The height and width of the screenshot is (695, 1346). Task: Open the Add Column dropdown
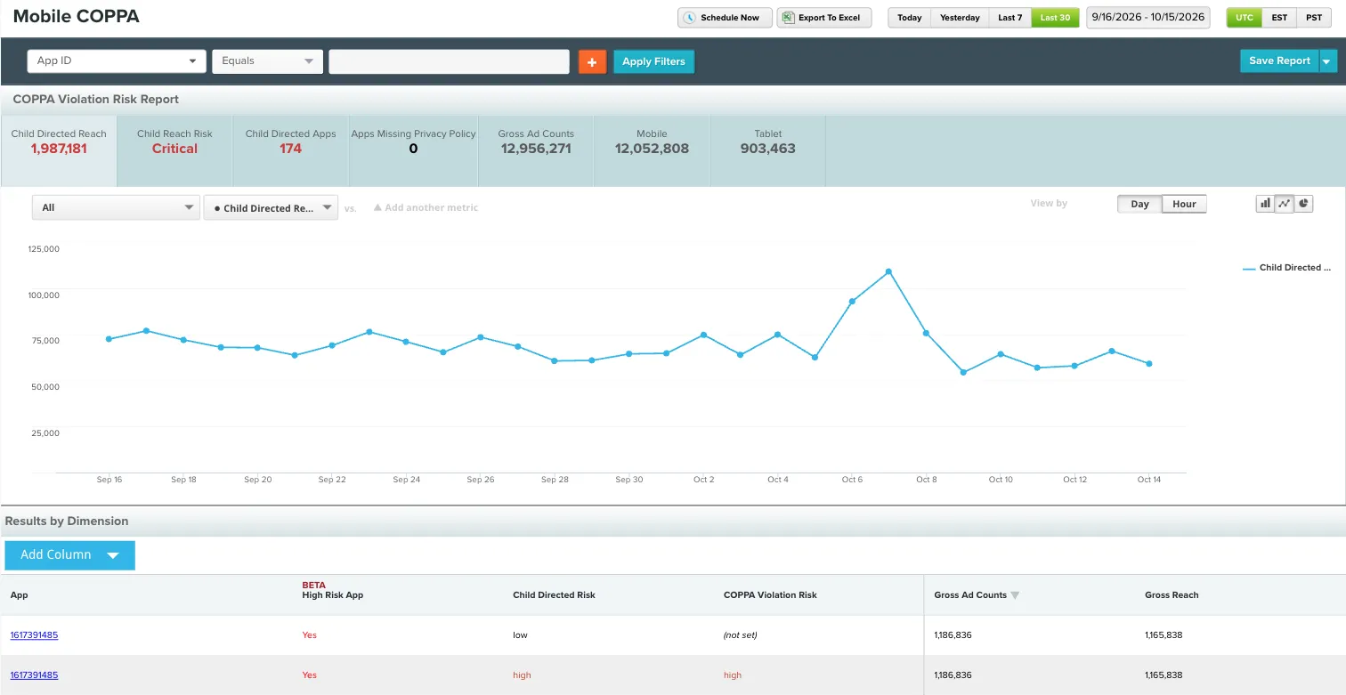tap(69, 555)
